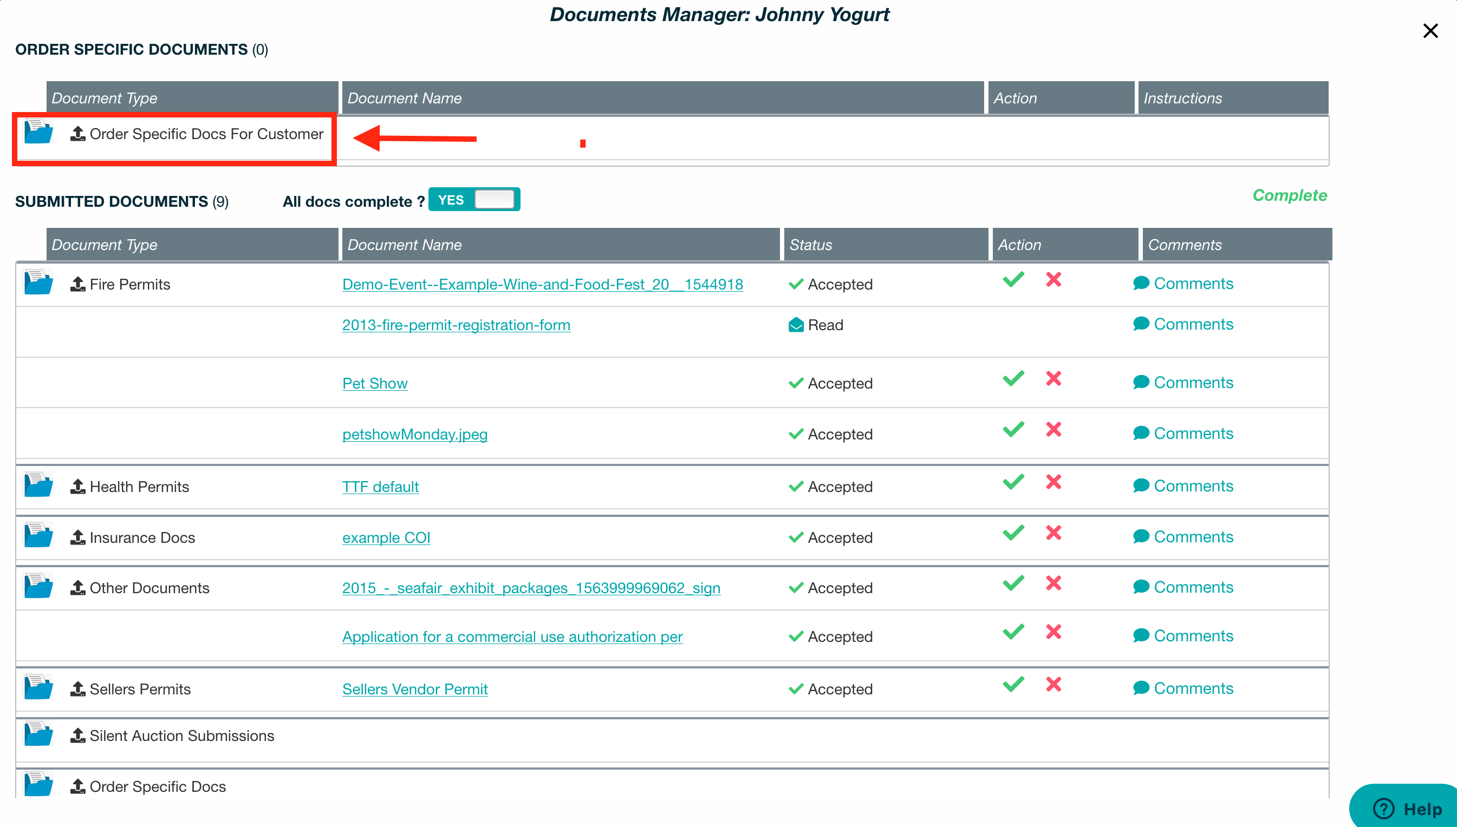Accept the commercial use authorization application

pos(1013,632)
